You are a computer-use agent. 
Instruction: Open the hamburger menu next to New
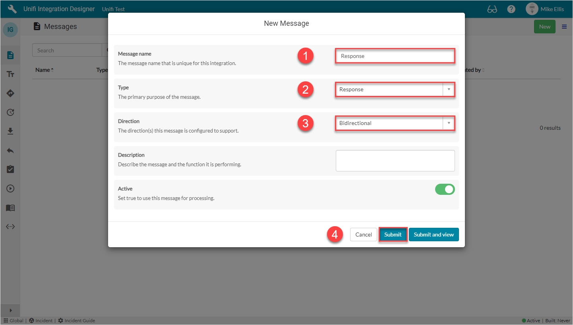click(x=564, y=27)
